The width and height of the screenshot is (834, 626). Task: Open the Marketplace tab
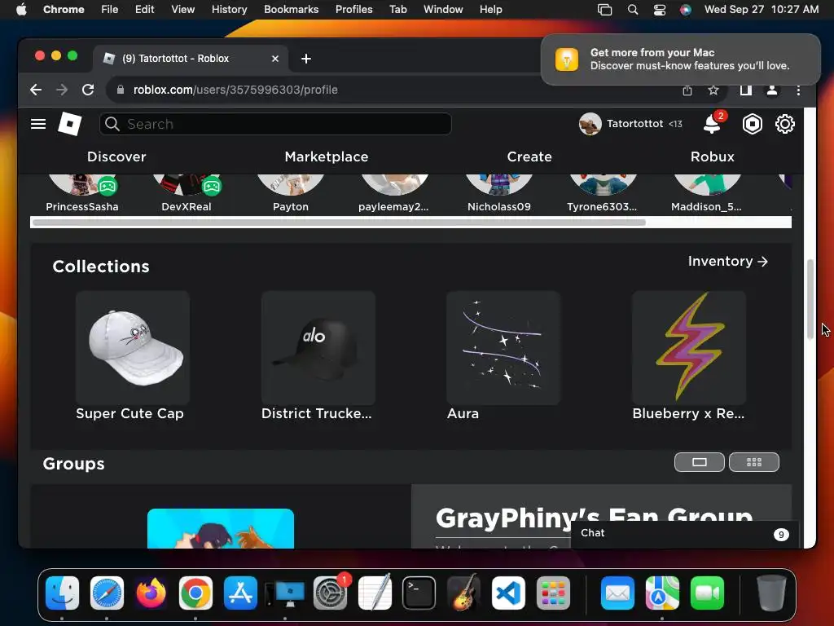[327, 156]
